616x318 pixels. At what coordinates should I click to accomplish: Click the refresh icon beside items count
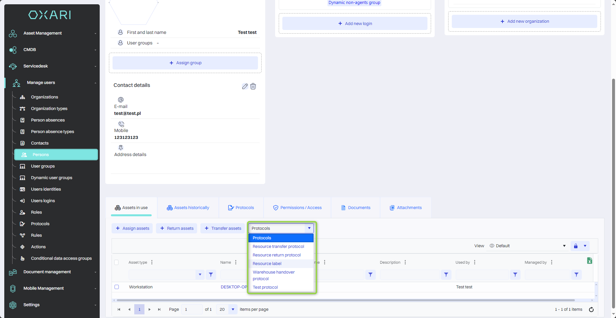[x=591, y=309]
